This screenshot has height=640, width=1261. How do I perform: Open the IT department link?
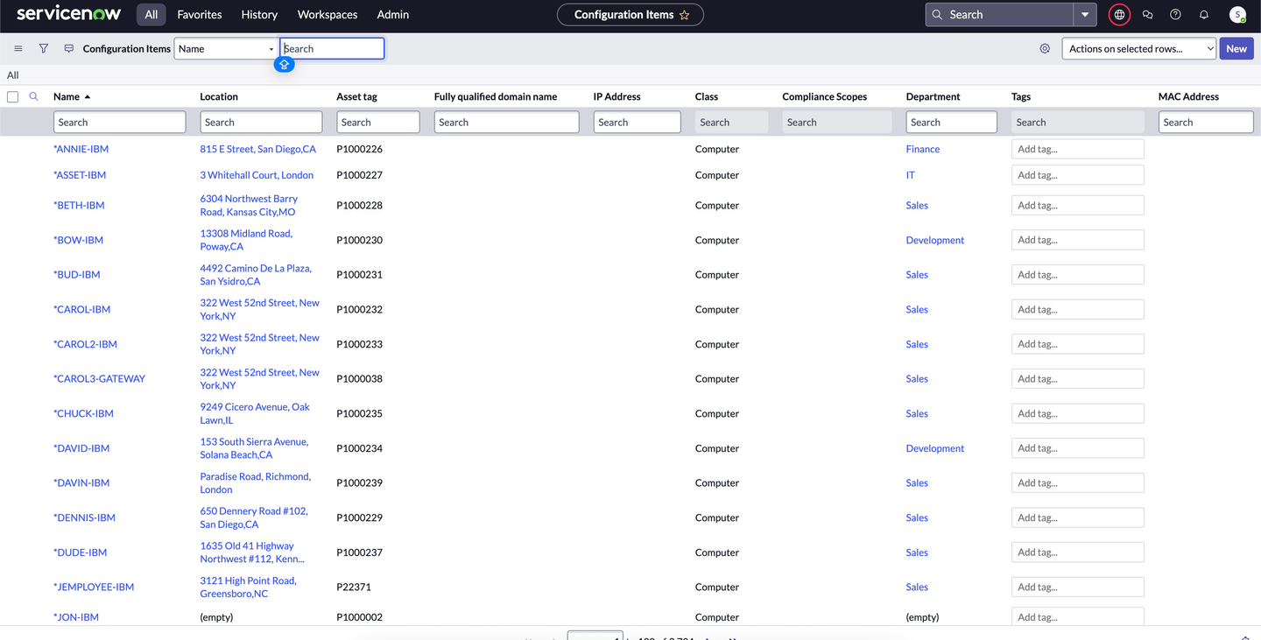911,175
